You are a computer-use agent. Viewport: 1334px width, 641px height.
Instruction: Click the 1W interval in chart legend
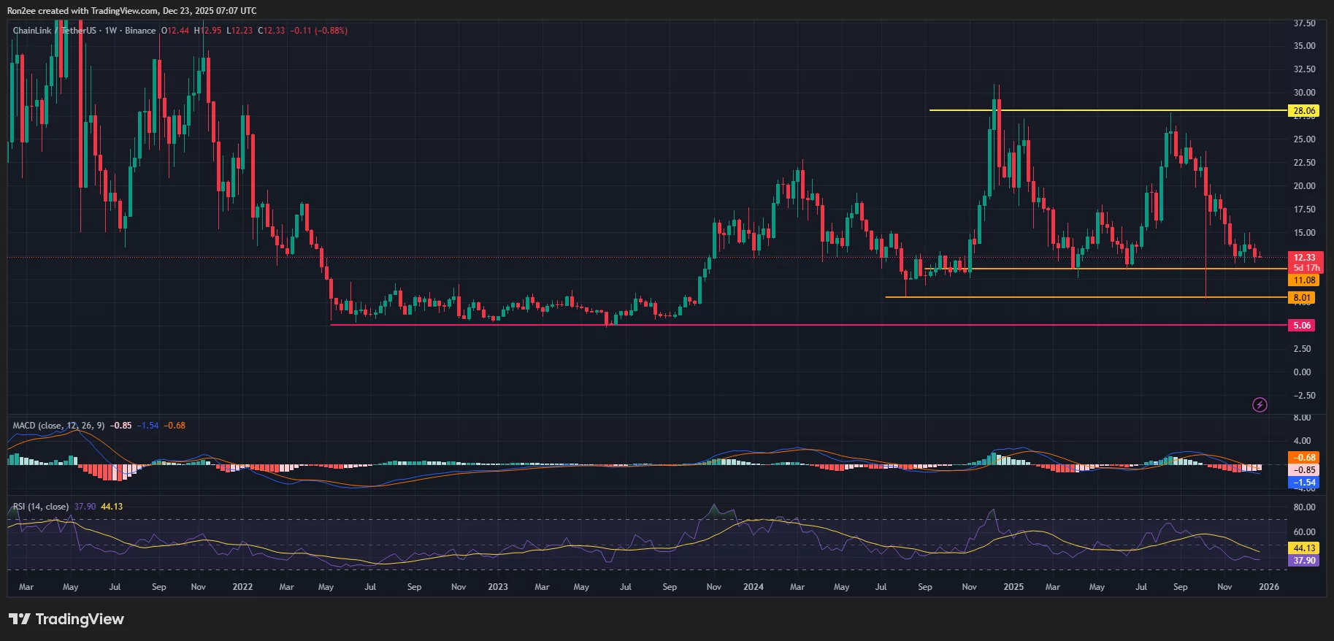(111, 31)
